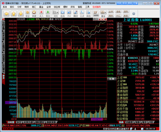Click the 卖出 (sell) icon
Screen dimensions: 161x132
48,14
